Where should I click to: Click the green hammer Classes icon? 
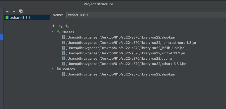tap(58, 32)
